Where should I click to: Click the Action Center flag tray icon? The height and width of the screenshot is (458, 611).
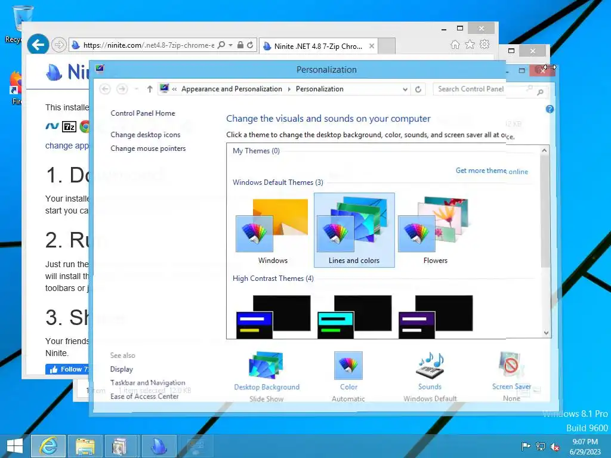(x=526, y=446)
